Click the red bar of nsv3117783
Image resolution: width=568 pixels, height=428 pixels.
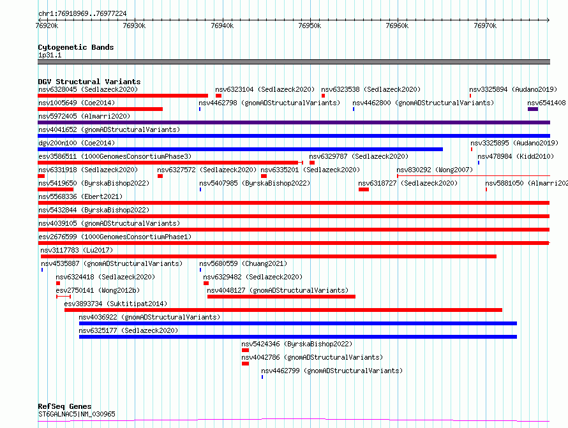pos(269,256)
